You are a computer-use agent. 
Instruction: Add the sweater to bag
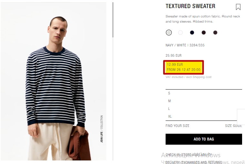coord(204,139)
